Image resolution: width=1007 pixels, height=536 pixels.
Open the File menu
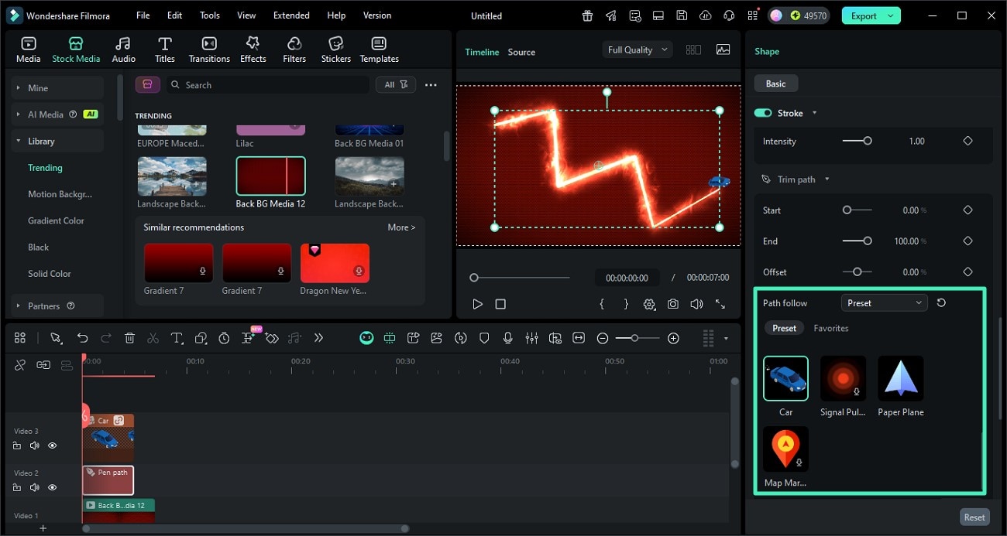[x=143, y=15]
